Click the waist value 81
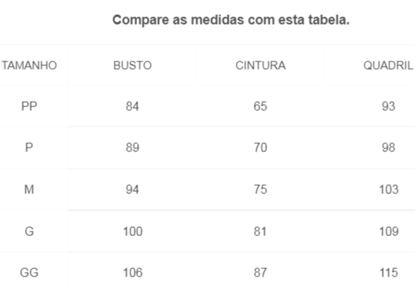 coord(260,232)
